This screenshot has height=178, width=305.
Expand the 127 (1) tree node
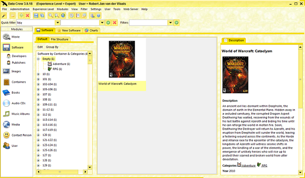coord(38,155)
